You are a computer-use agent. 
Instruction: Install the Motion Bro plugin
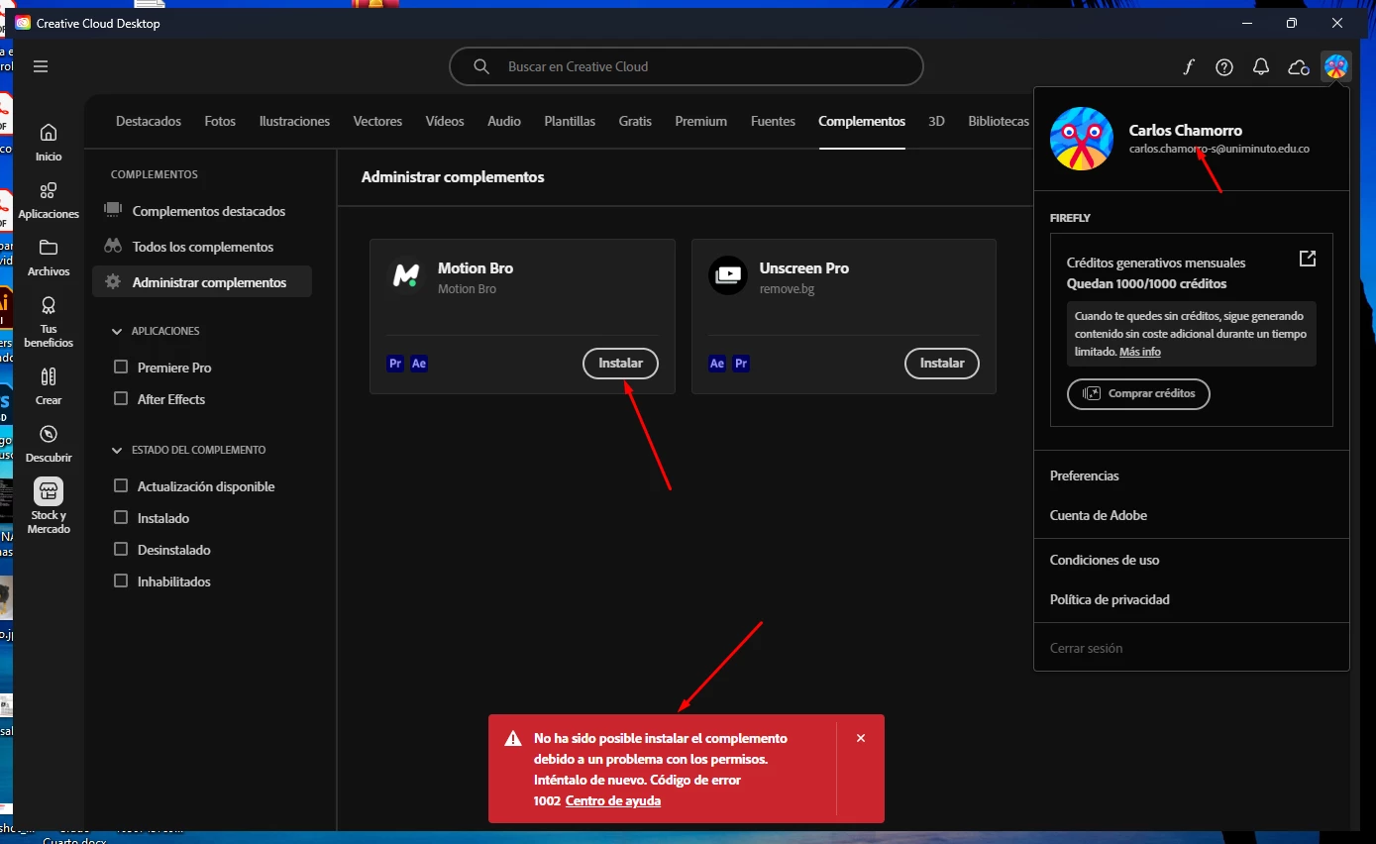[x=620, y=364]
